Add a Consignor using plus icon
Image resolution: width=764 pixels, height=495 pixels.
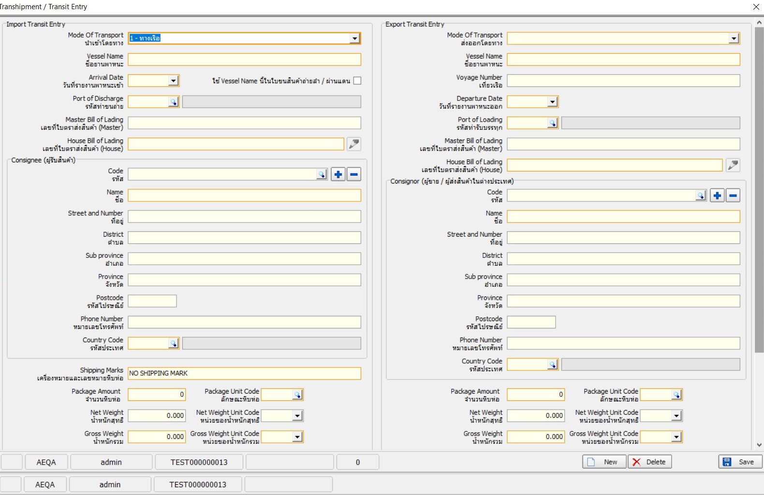(717, 196)
